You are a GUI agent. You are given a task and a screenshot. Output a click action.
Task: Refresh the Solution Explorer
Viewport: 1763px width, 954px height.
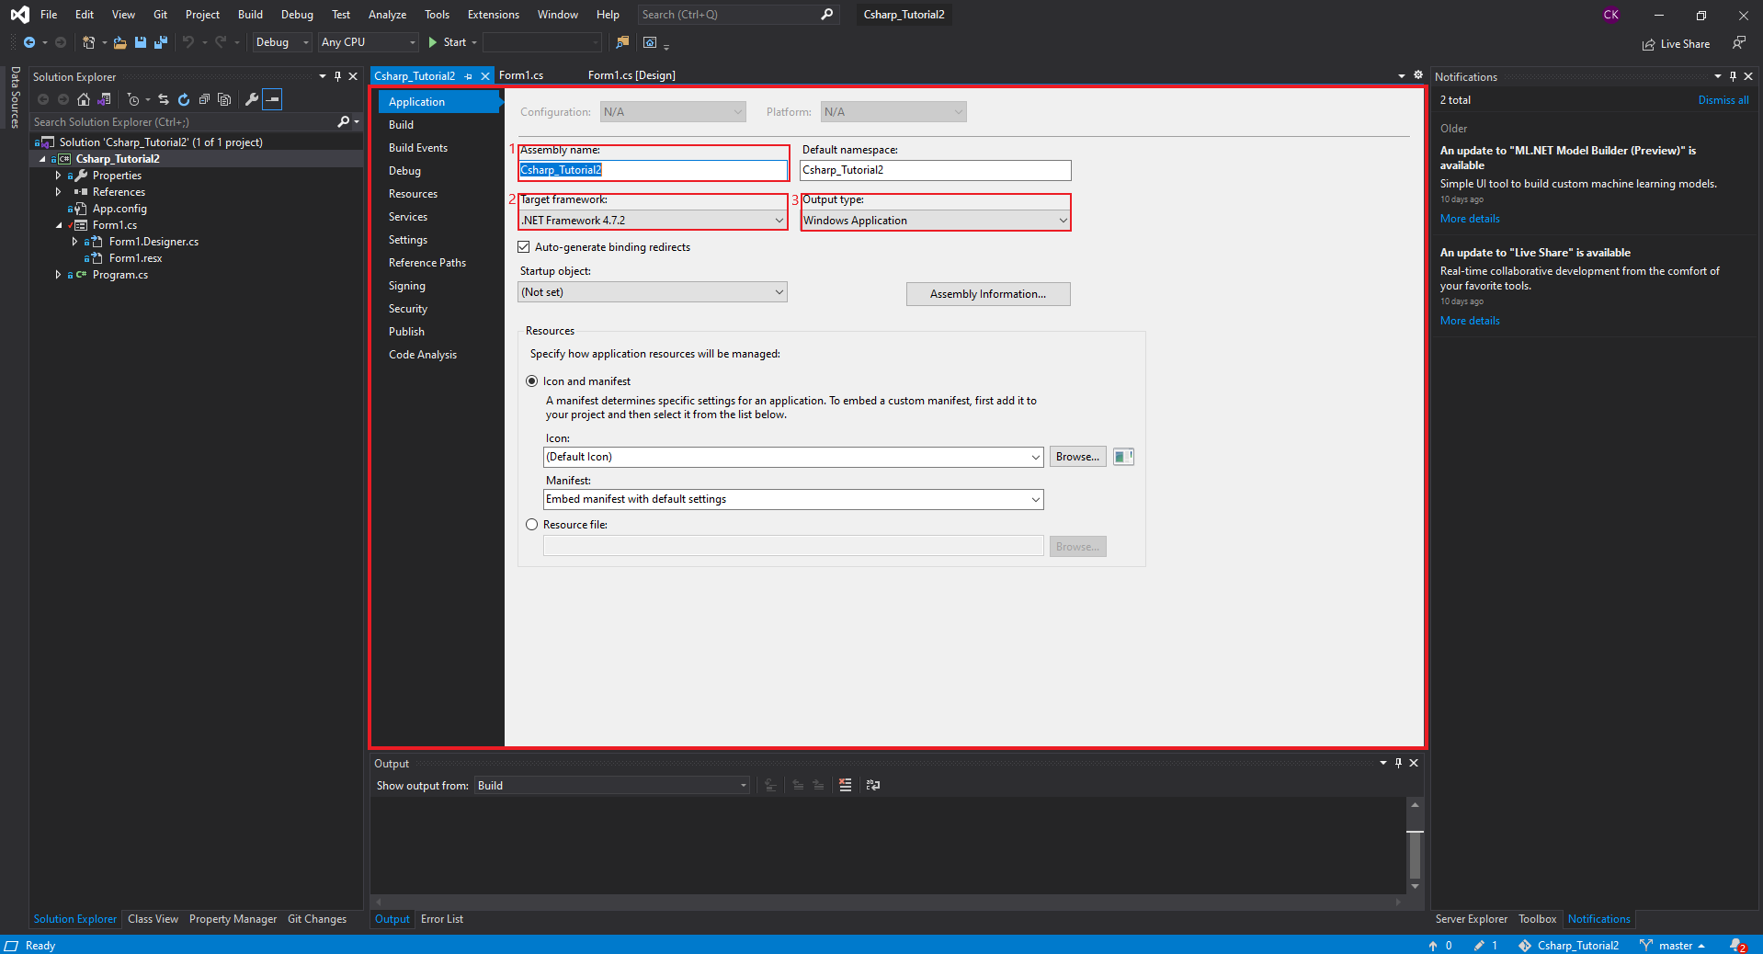(x=184, y=99)
